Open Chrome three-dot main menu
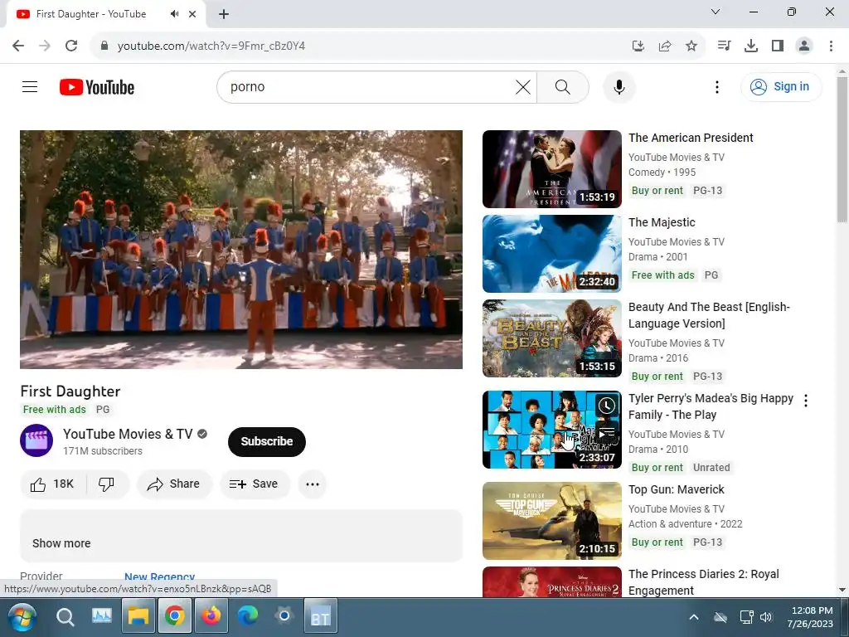The height and width of the screenshot is (637, 849). tap(831, 46)
